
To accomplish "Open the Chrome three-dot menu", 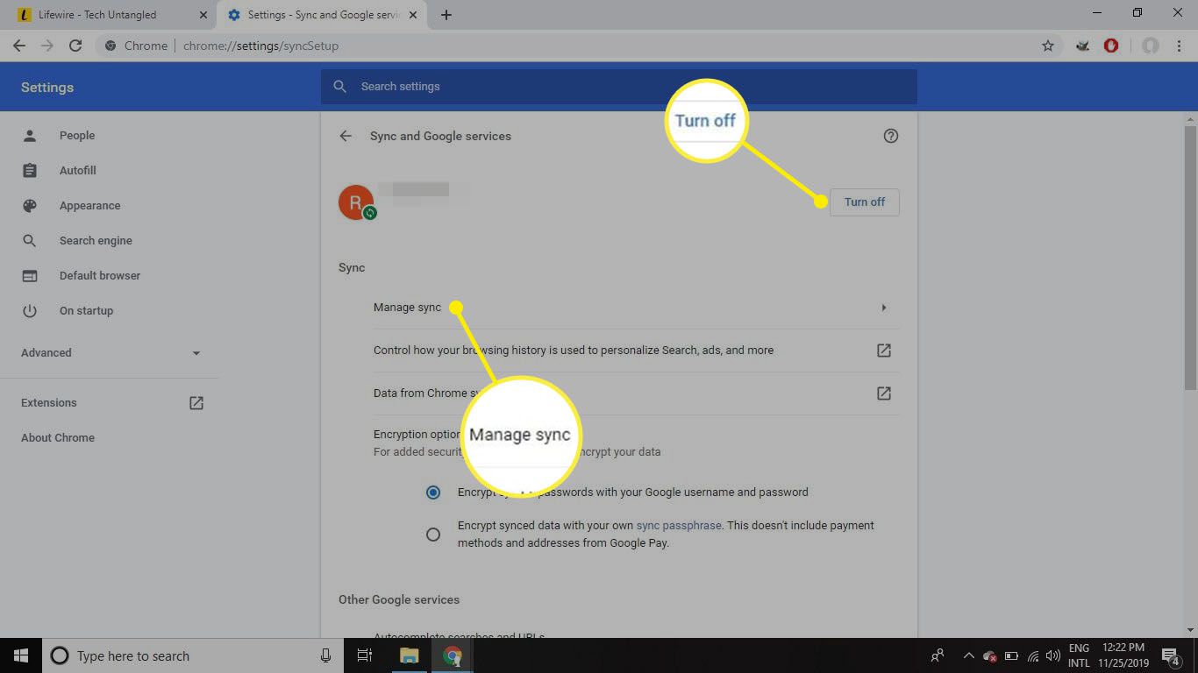I will tap(1180, 46).
